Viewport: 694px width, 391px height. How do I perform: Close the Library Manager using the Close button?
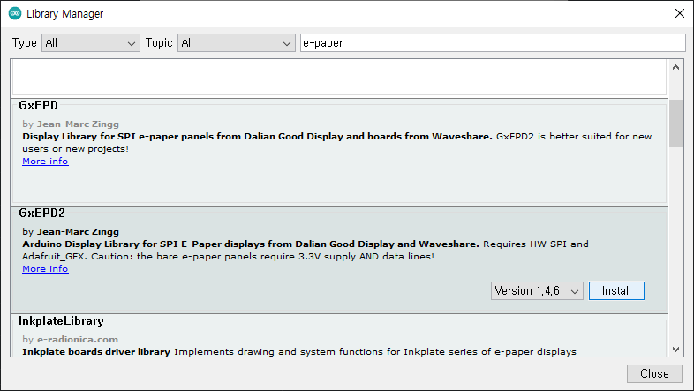click(654, 373)
